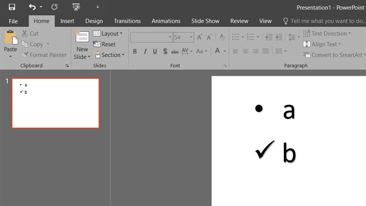Go to the Slide Show tab
Screen dimensions: 366x206
pyautogui.click(x=205, y=21)
